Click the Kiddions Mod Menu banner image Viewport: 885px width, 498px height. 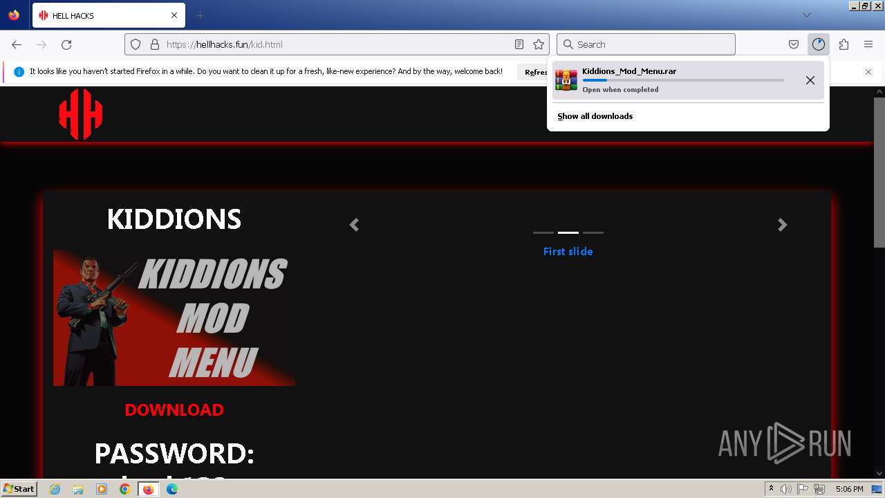pos(174,318)
